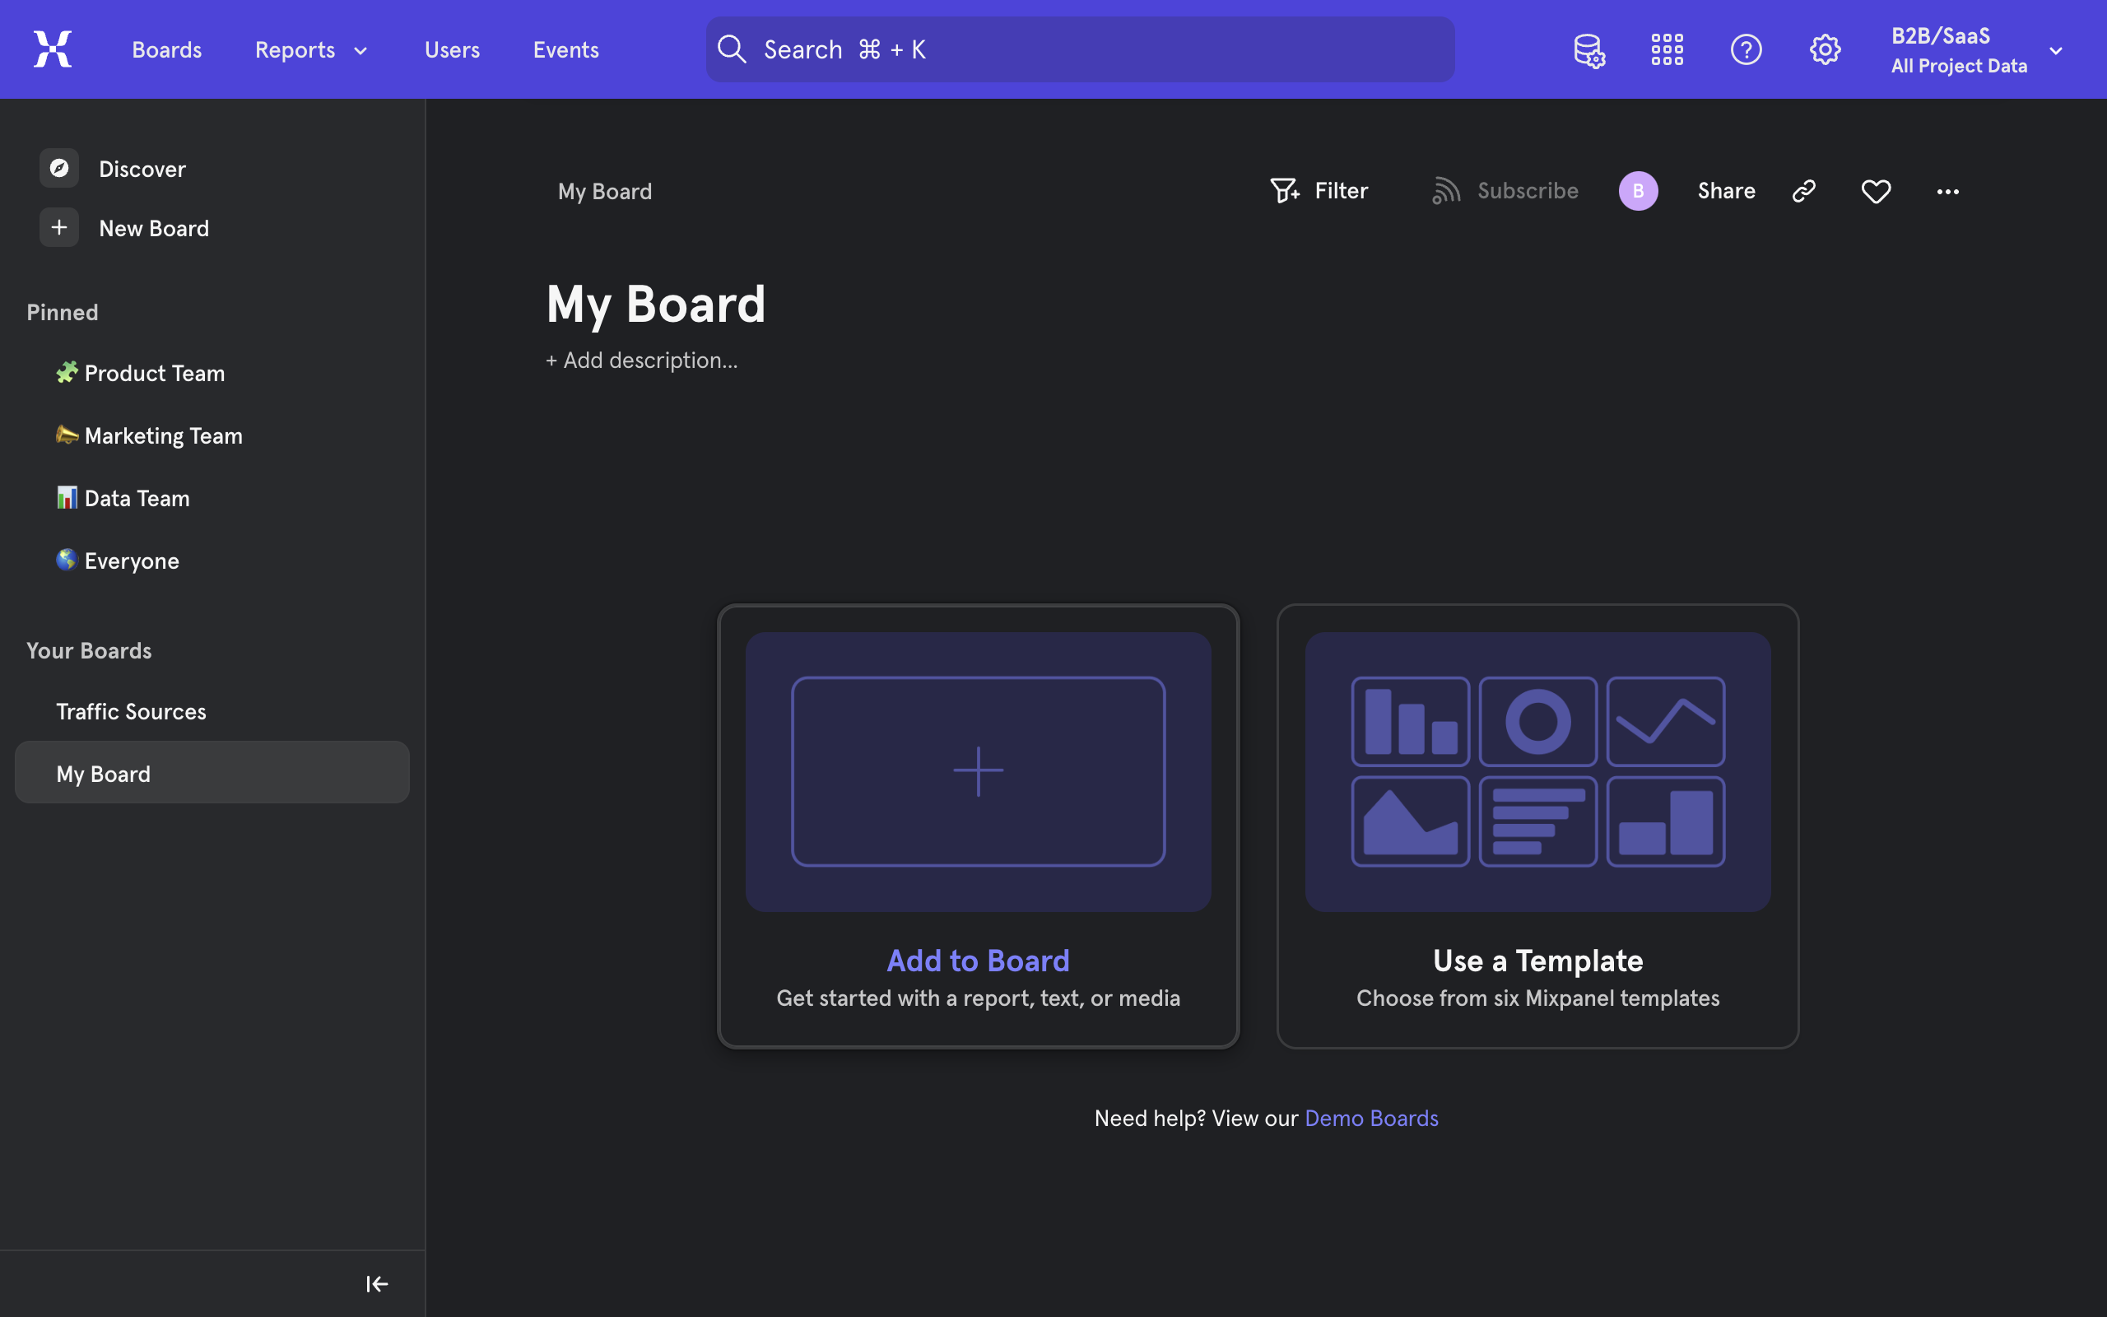Open Boards in top navigation
2107x1317 pixels.
click(x=166, y=49)
